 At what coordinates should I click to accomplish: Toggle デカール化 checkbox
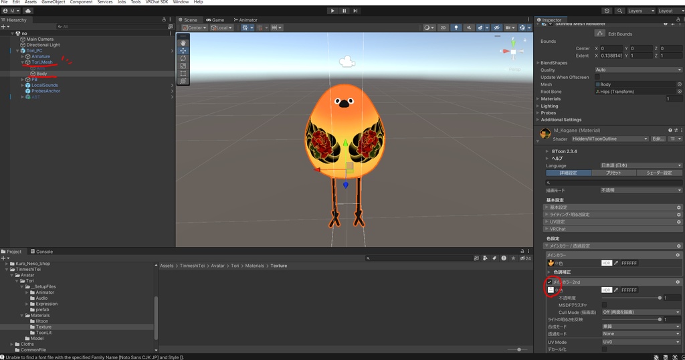point(604,349)
